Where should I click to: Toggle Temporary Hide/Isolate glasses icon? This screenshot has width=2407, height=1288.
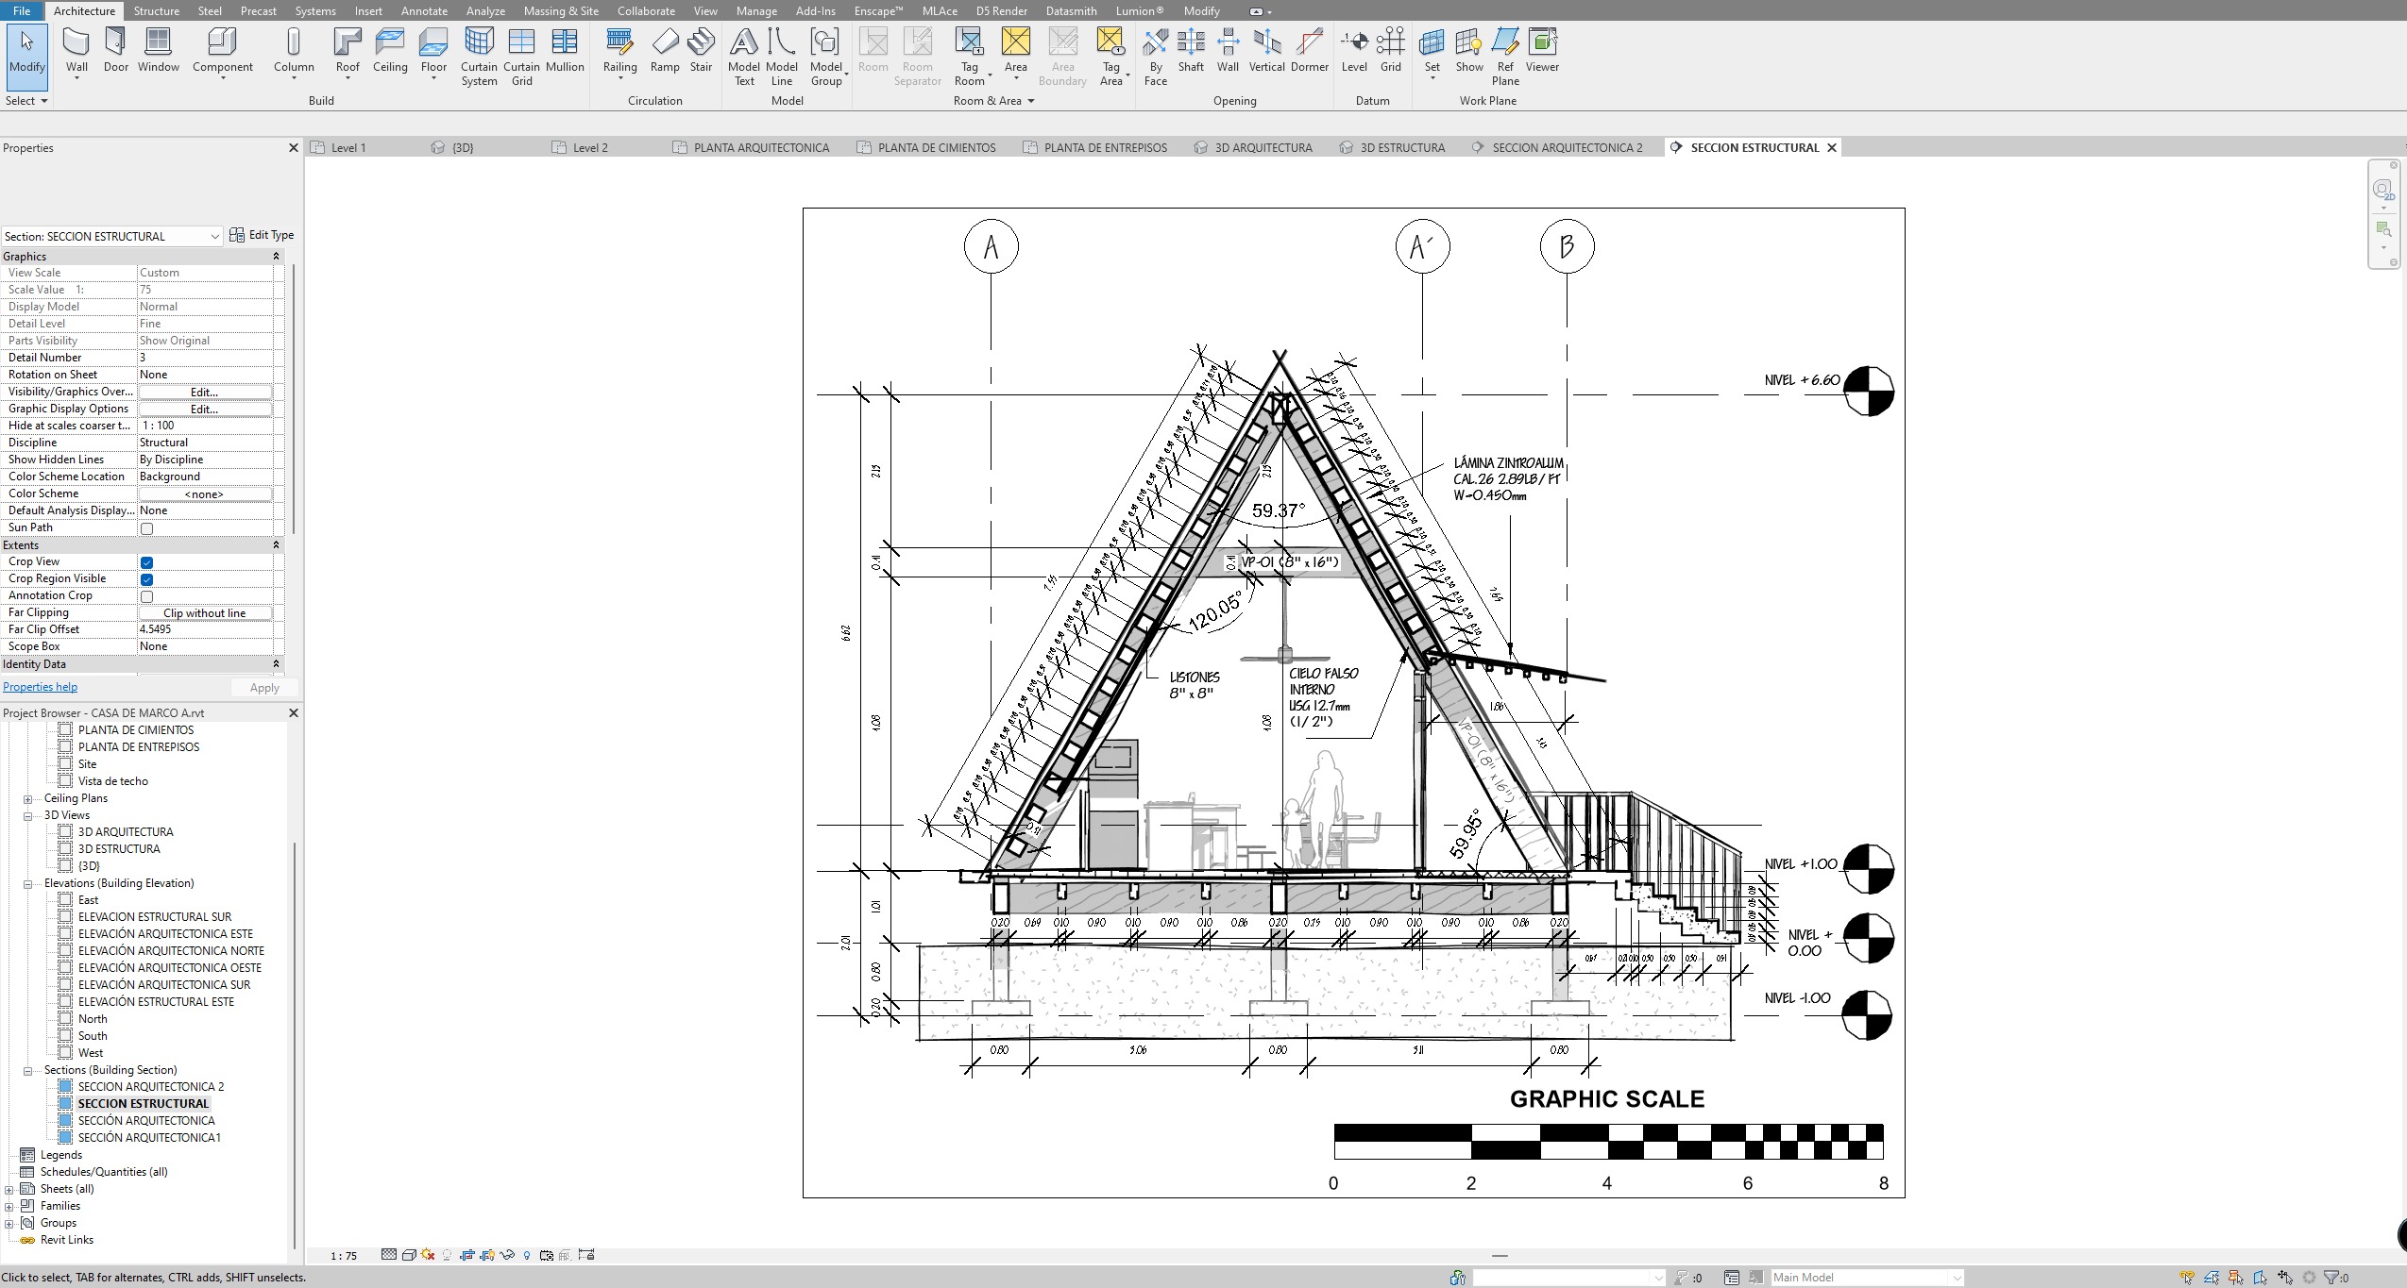(x=508, y=1255)
